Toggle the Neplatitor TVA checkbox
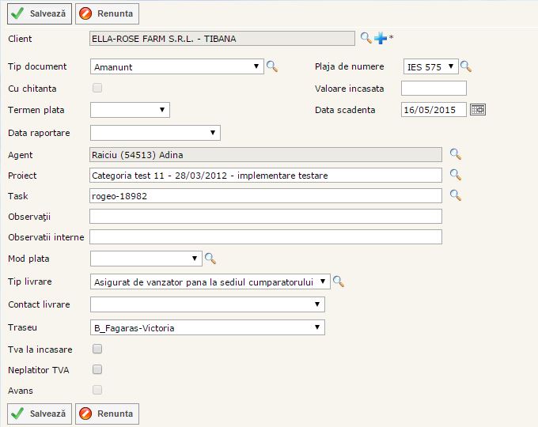Viewport: 538px width, 427px height. pos(97,369)
